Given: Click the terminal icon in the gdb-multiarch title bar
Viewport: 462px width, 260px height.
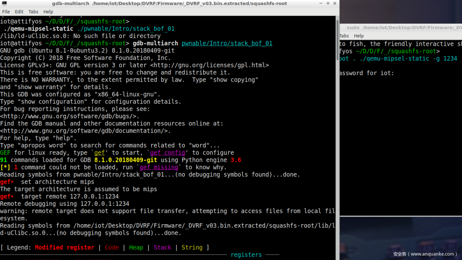Looking at the screenshot, I should (x=4, y=3).
